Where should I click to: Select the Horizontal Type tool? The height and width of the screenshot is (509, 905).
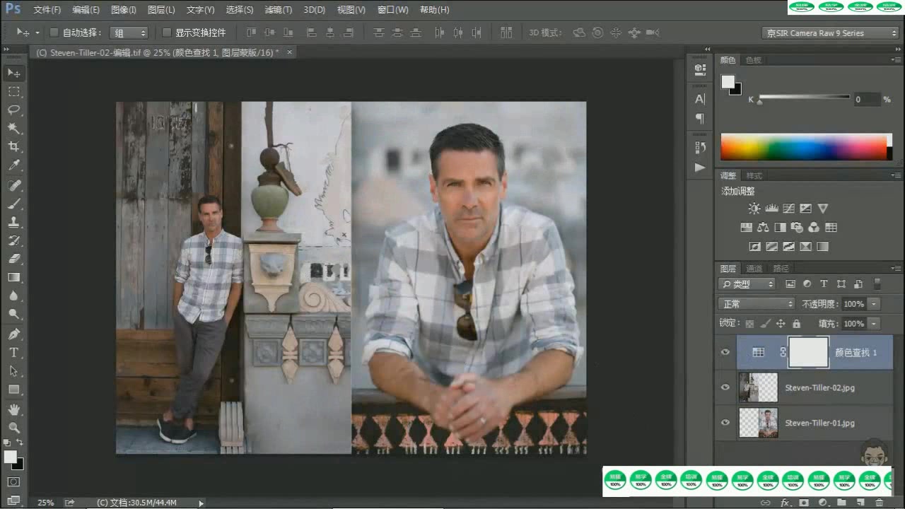pos(13,352)
